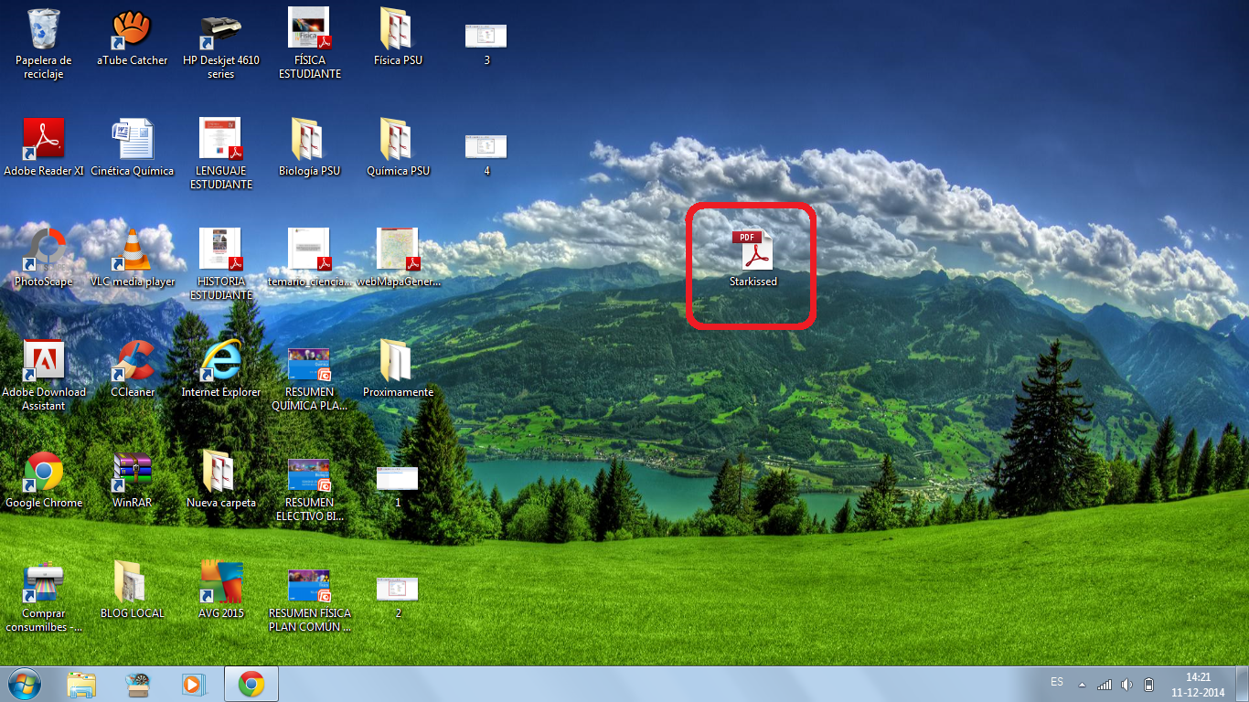This screenshot has width=1249, height=702.
Task: Open the battery power tray icon
Action: (1149, 684)
